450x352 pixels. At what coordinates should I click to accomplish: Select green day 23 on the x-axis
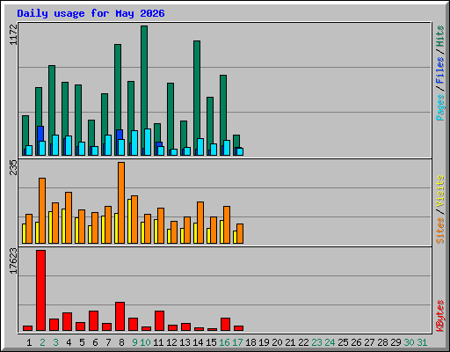click(x=316, y=342)
